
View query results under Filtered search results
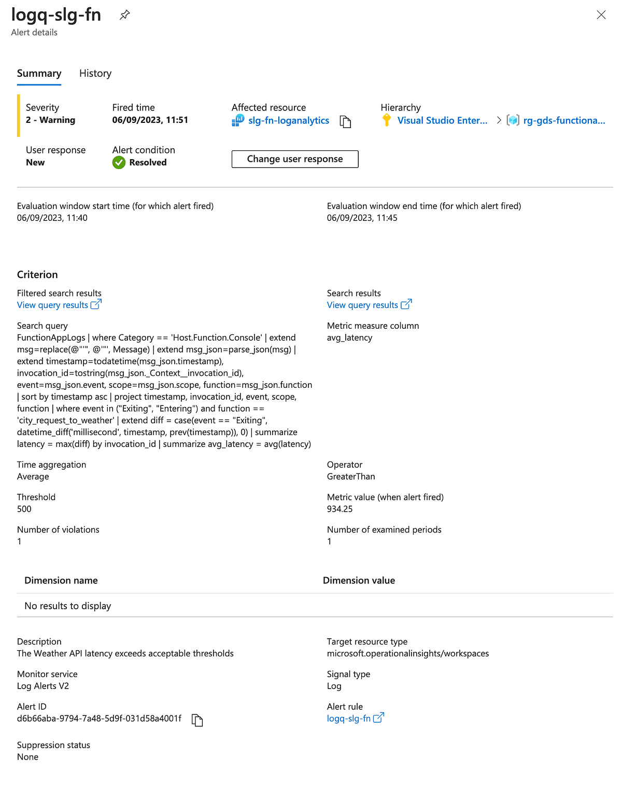point(52,305)
